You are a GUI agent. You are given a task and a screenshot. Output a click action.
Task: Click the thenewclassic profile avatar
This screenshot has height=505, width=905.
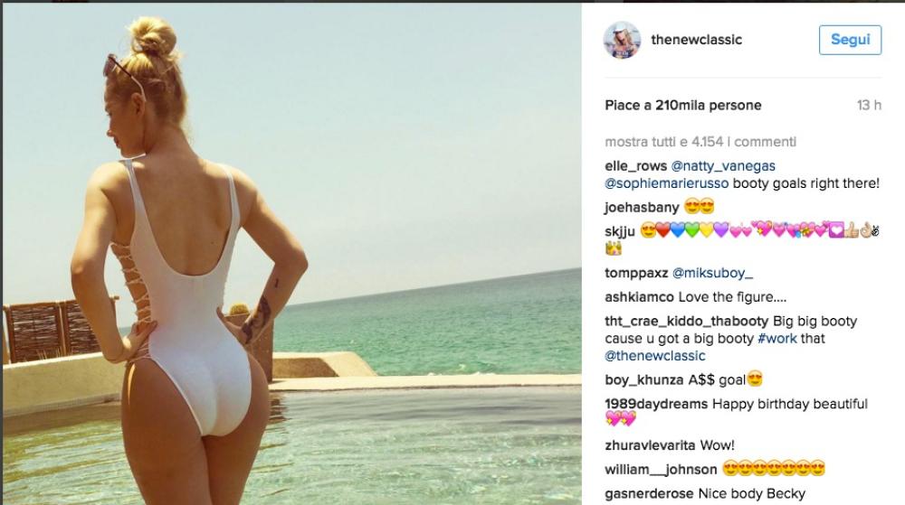(623, 40)
